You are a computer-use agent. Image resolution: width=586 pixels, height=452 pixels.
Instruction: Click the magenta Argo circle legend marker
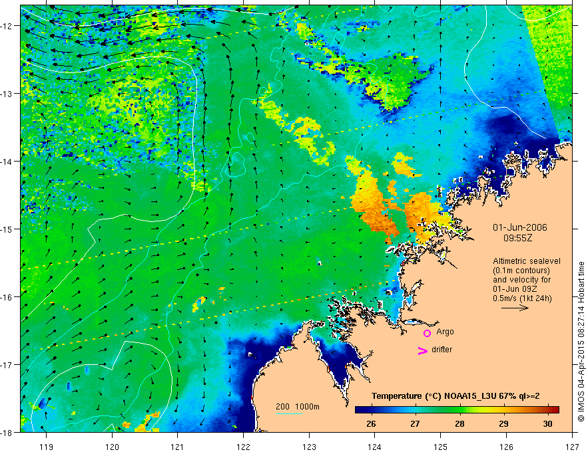point(427,333)
